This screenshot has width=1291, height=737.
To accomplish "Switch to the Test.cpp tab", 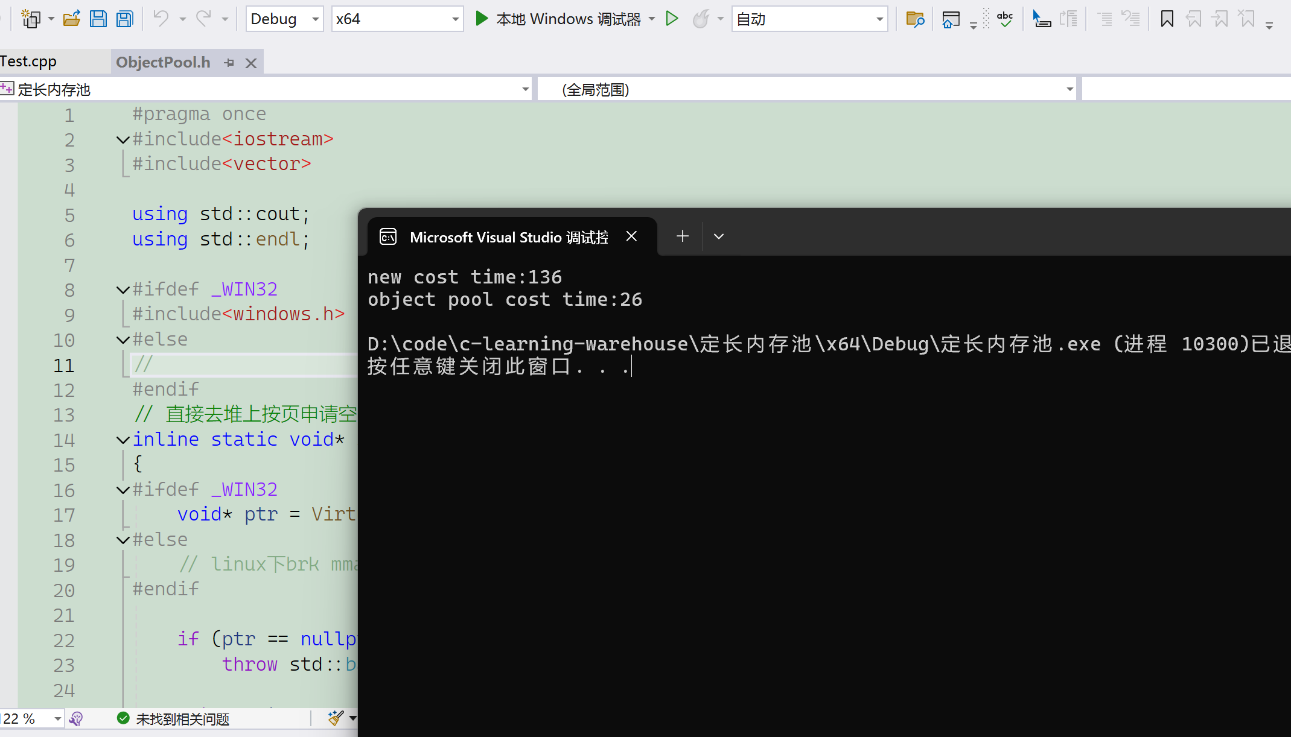I will 29,62.
